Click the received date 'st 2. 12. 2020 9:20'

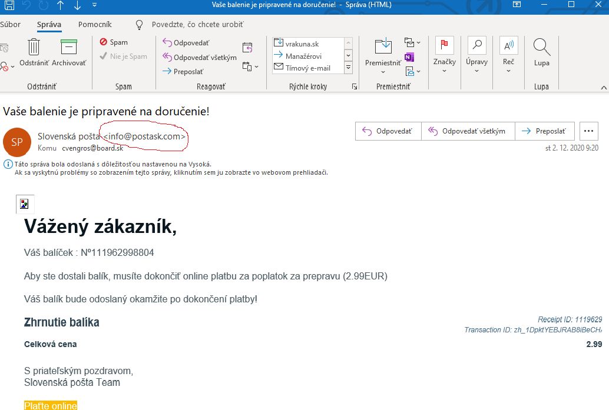click(x=572, y=148)
